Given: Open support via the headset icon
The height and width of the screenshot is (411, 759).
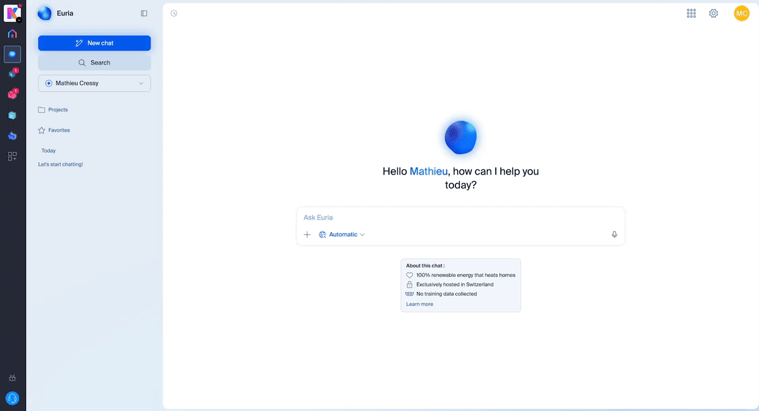Looking at the screenshot, I should tap(12, 398).
